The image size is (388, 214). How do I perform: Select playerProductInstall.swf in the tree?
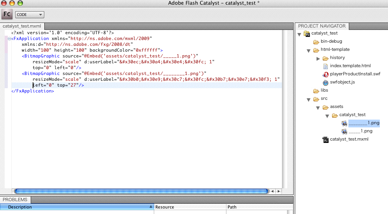355,74
